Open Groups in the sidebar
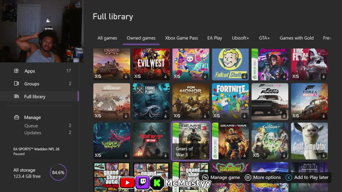 40,84
